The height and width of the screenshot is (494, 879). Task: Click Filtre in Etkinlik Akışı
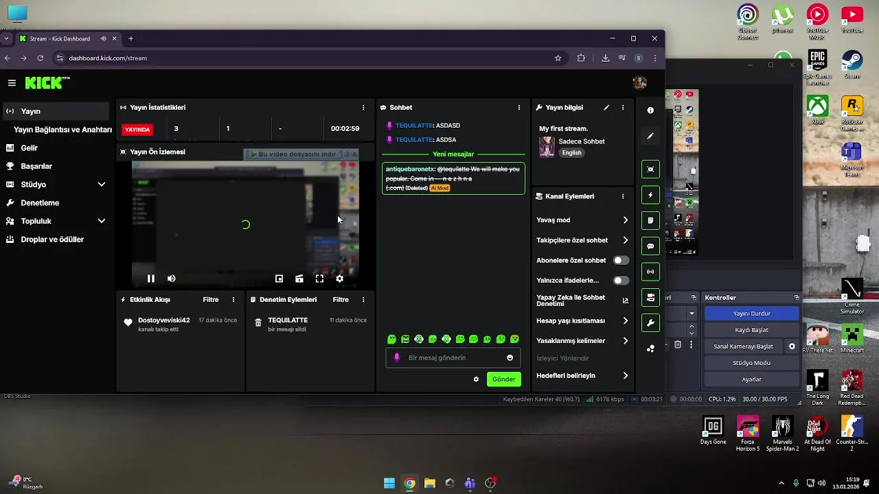(211, 300)
